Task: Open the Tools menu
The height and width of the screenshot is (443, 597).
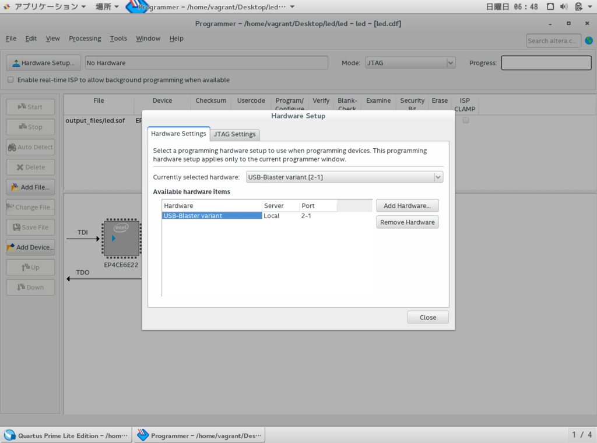Action: (118, 38)
